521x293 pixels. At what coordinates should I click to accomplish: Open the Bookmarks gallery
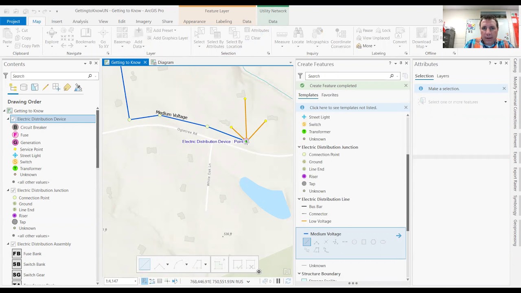coord(85,37)
